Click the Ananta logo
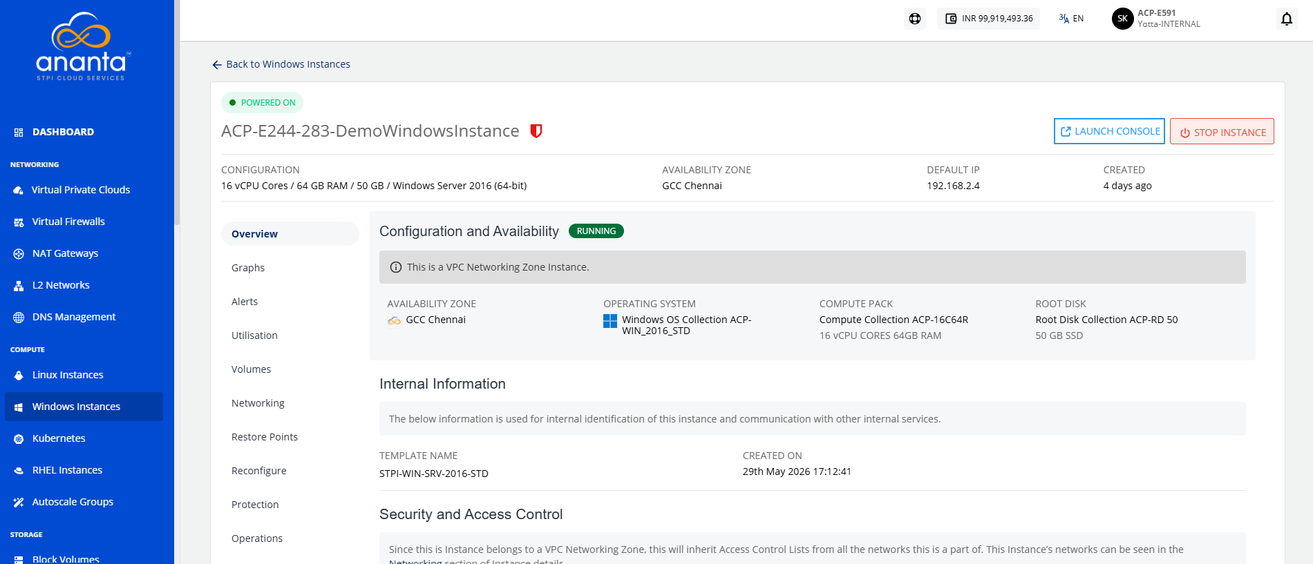This screenshot has height=564, width=1313. click(x=83, y=46)
